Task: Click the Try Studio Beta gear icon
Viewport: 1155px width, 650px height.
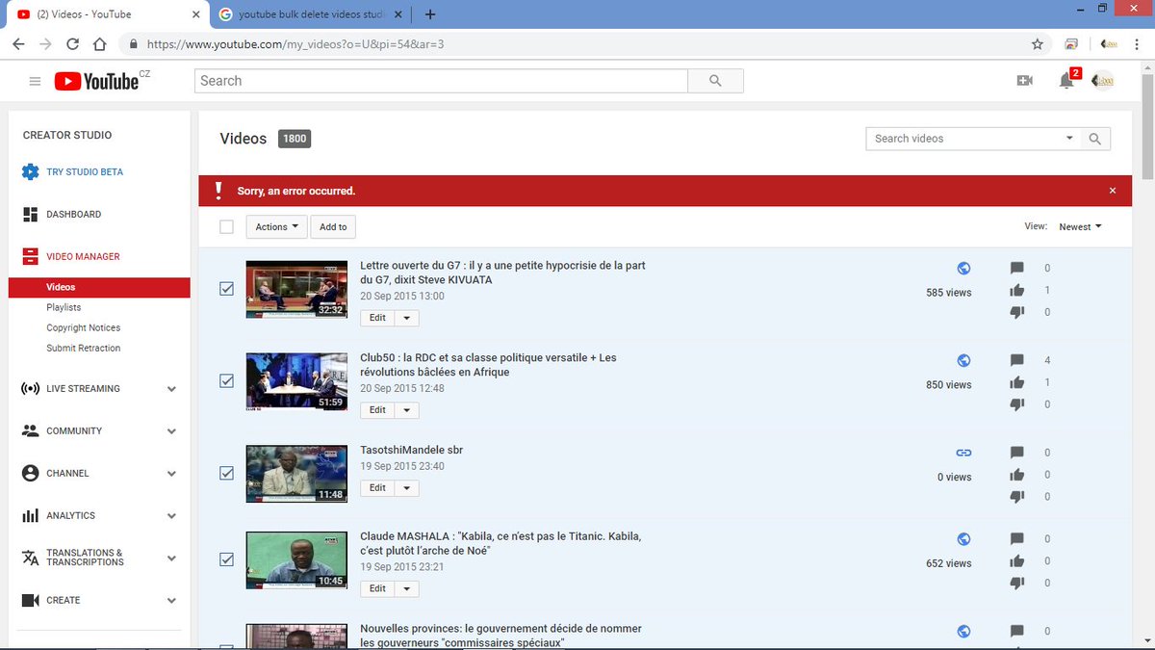Action: coord(30,171)
